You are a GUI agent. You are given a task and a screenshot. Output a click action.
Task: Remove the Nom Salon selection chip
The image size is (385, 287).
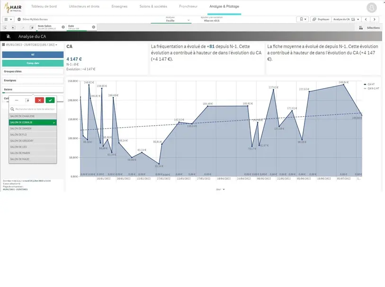62,27
